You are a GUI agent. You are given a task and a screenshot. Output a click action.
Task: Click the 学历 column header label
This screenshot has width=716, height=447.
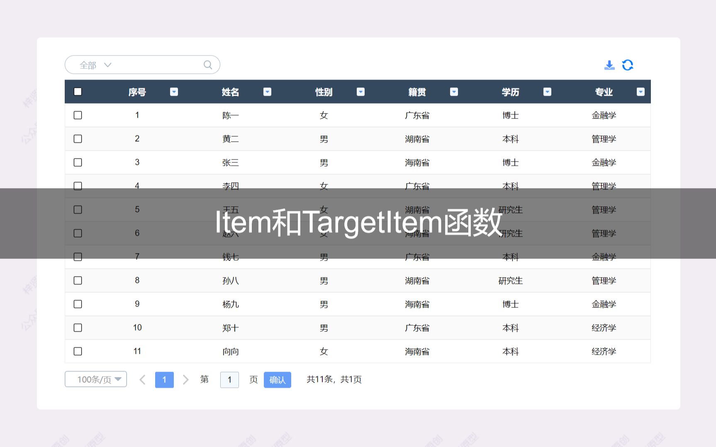pos(510,92)
